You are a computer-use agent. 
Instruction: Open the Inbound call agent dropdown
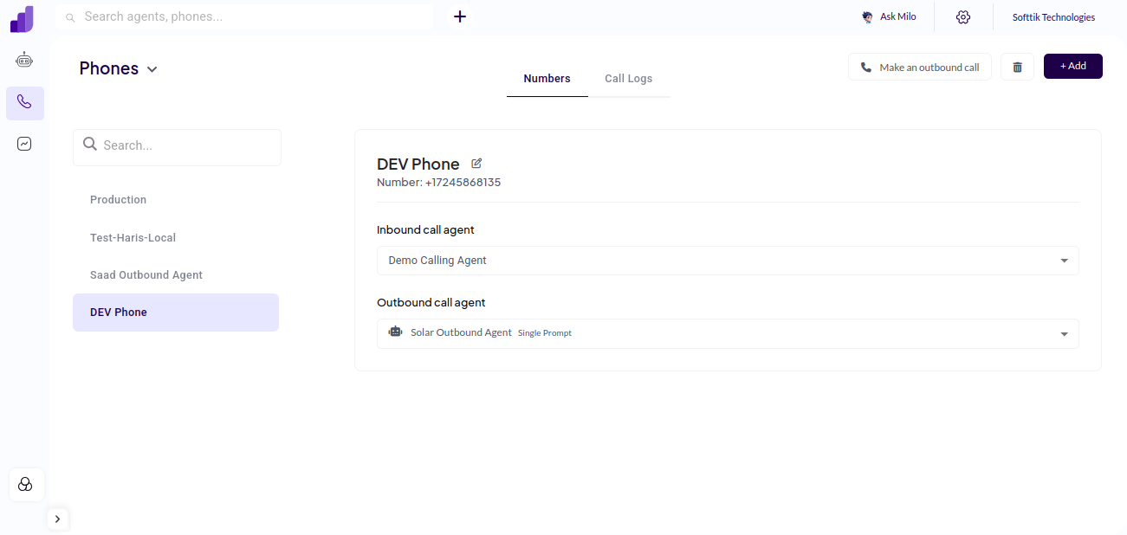point(728,261)
